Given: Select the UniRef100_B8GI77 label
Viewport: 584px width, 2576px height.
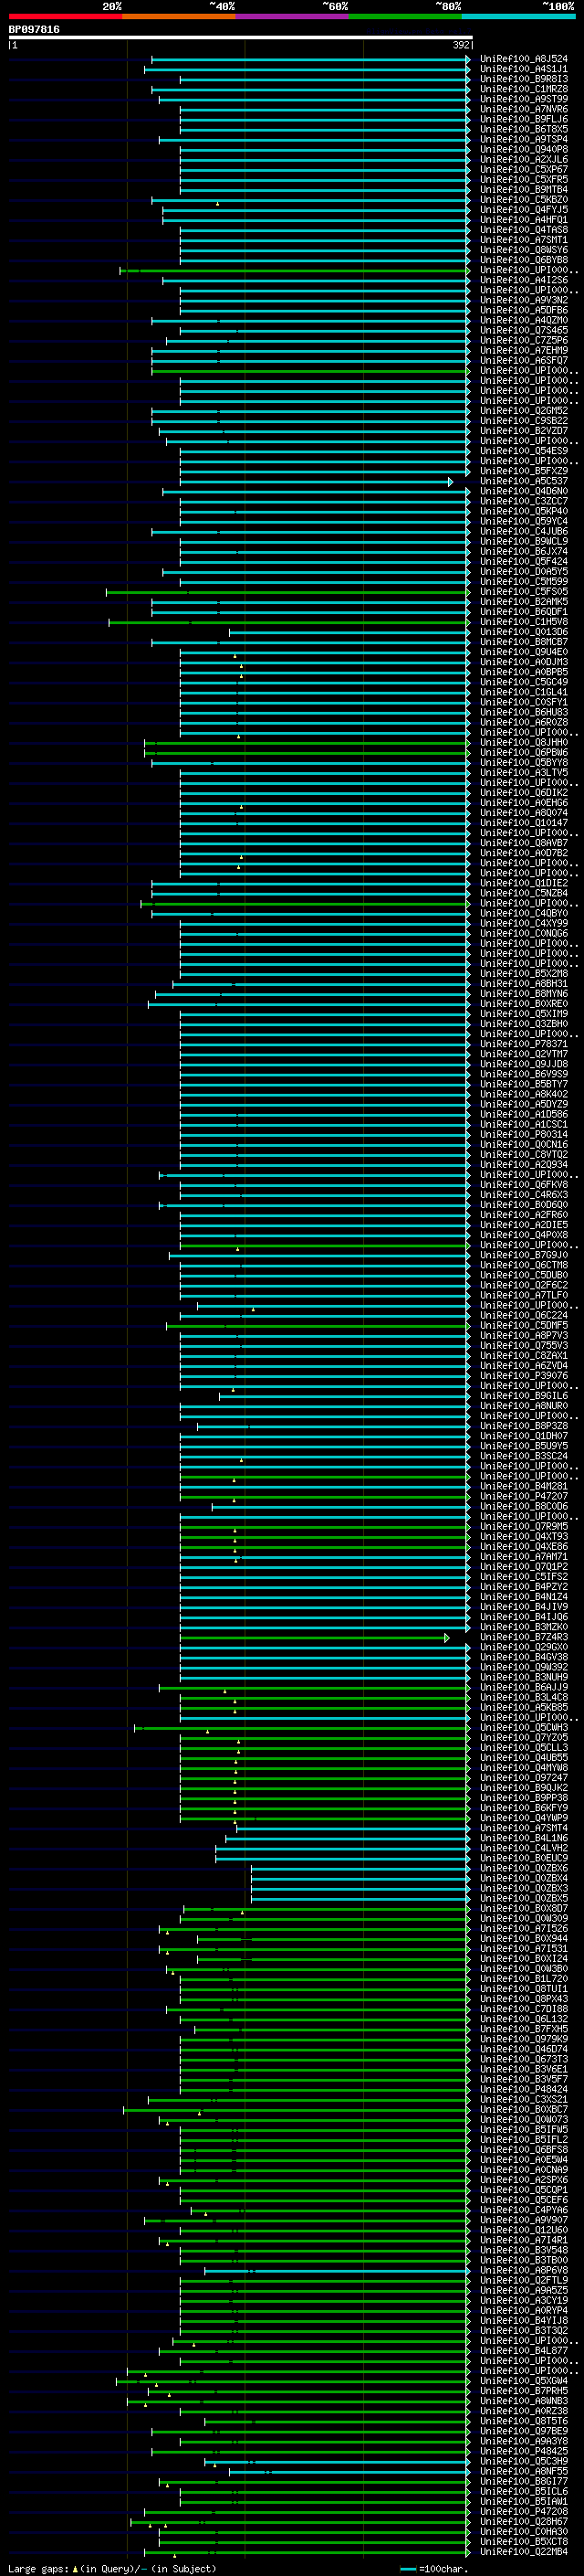Looking at the screenshot, I should (x=523, y=2481).
